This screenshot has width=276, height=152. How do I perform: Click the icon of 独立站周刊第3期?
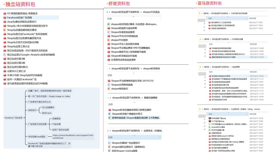(x=5, y=59)
